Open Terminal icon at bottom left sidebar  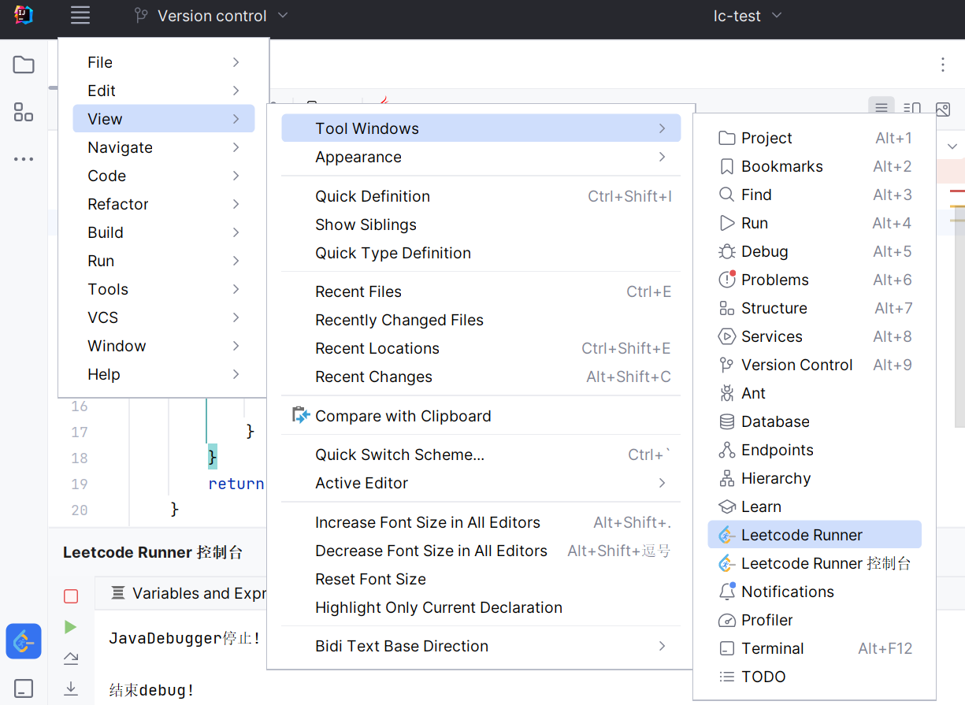(x=24, y=688)
